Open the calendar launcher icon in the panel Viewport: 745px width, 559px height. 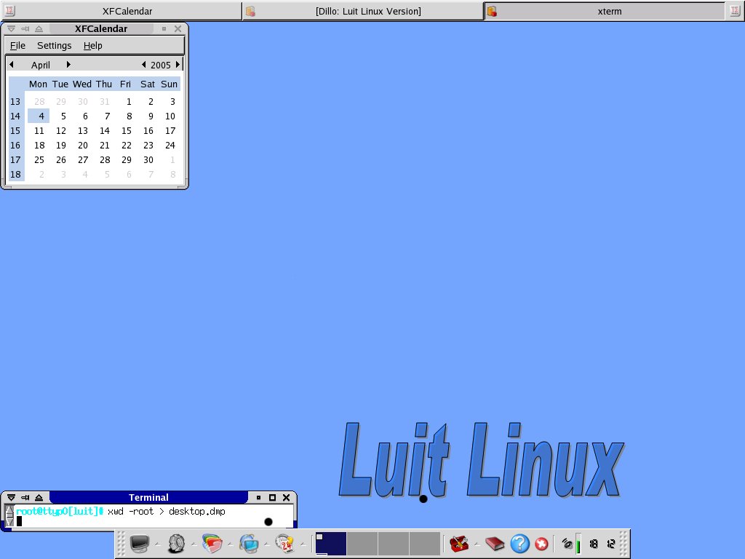285,543
